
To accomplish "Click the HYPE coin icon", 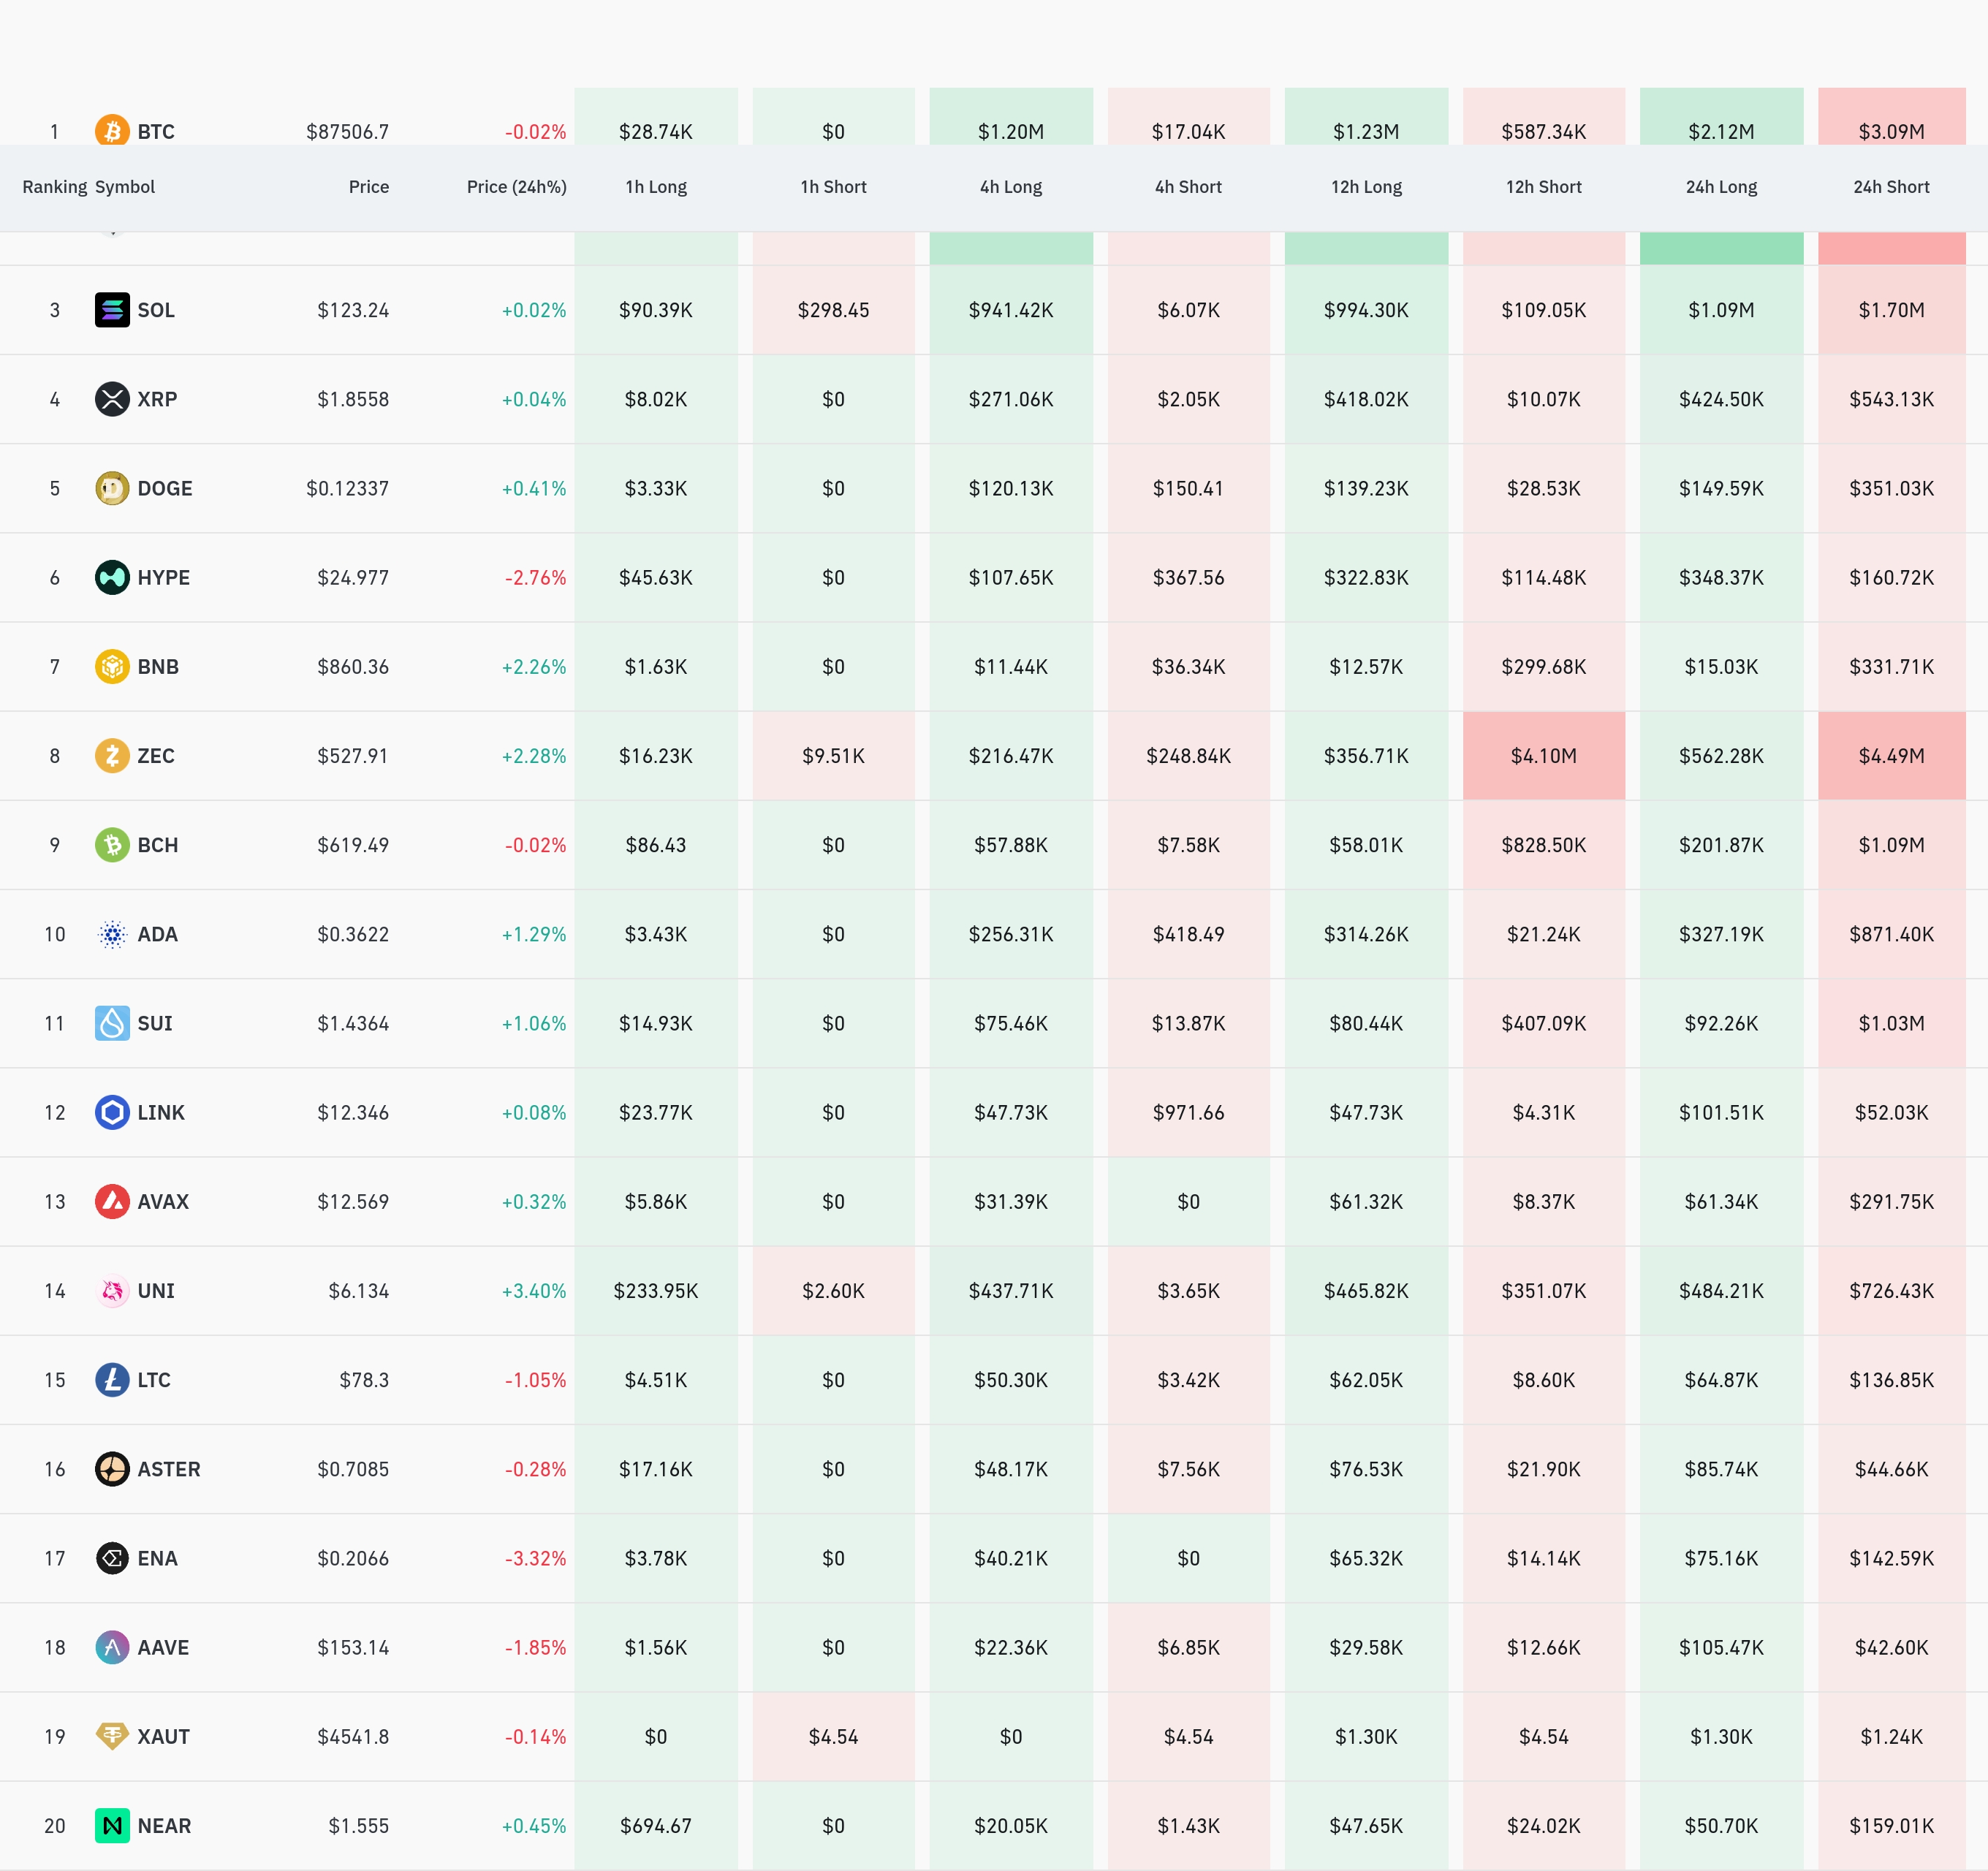I will [x=112, y=577].
